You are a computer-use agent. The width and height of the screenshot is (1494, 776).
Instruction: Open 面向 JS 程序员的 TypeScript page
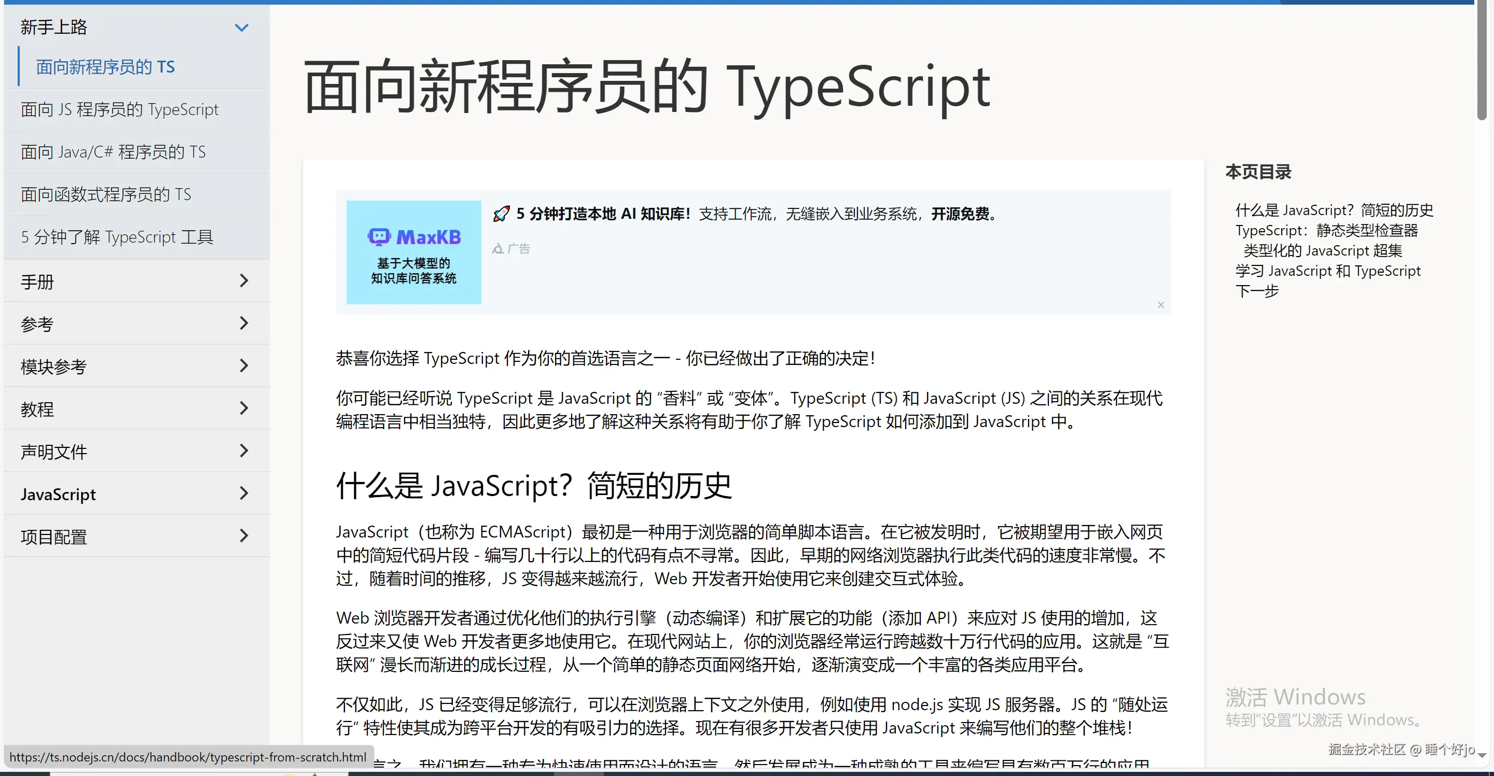point(119,109)
